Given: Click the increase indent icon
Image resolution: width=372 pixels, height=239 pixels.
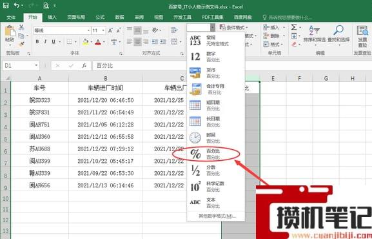Looking at the screenshot, I should tap(163, 41).
